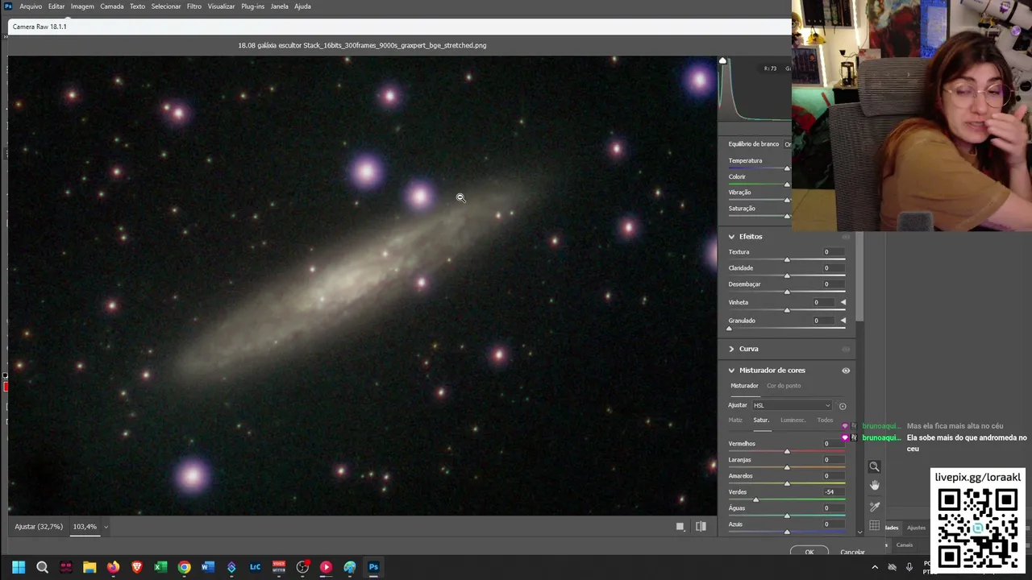Click the Verdes saturation slider handle
The image size is (1032, 580).
755,499
